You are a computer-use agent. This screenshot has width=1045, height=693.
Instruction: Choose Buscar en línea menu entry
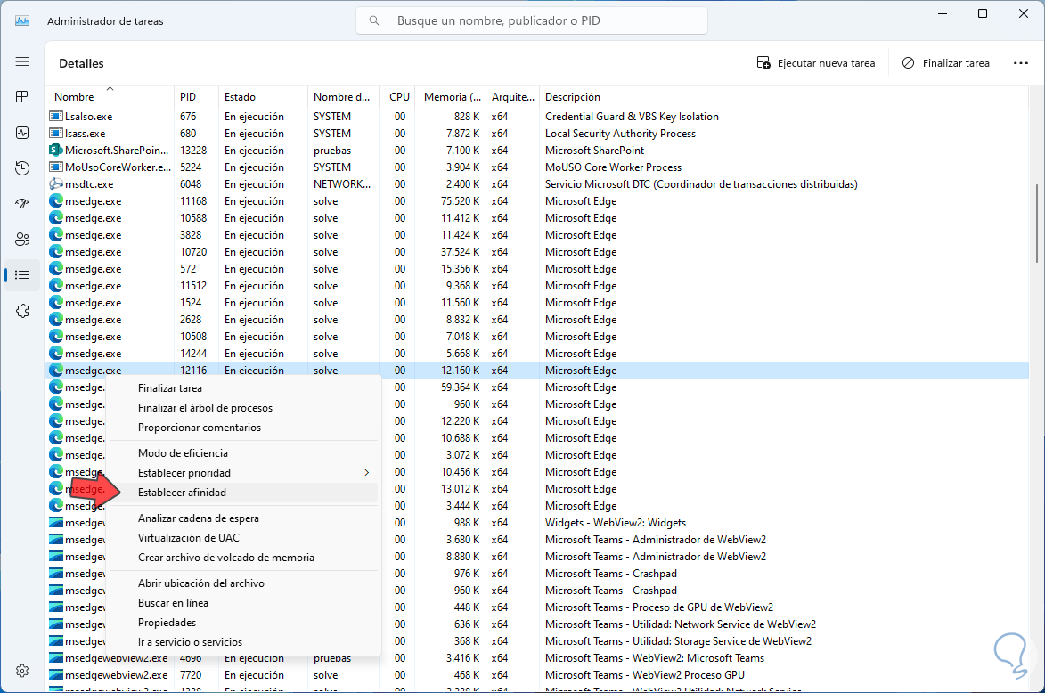pos(242,602)
